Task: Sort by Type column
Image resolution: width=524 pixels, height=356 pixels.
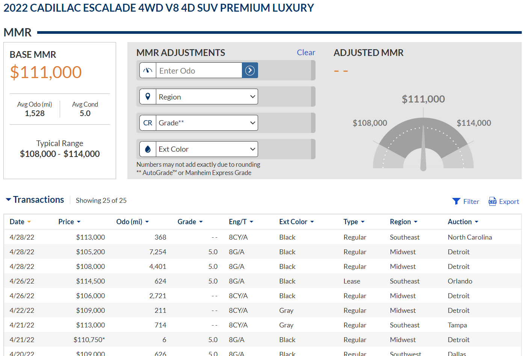Action: point(354,222)
